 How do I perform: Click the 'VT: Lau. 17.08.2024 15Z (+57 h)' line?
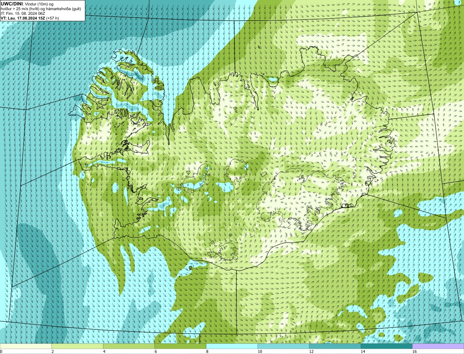click(30, 18)
